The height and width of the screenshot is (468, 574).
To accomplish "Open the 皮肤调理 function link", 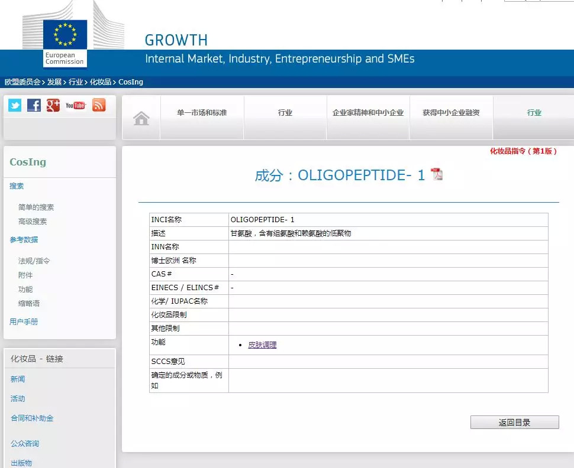I will click(x=262, y=344).
